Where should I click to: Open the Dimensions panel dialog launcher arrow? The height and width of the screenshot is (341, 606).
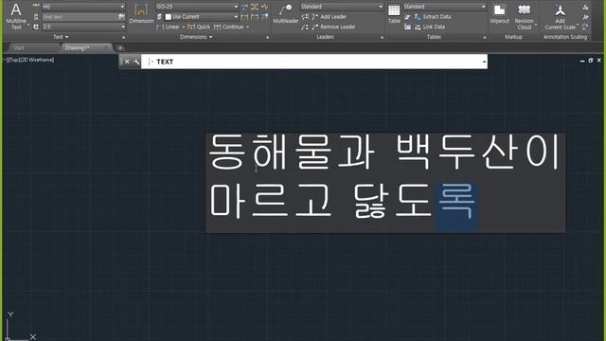pyautogui.click(x=267, y=38)
